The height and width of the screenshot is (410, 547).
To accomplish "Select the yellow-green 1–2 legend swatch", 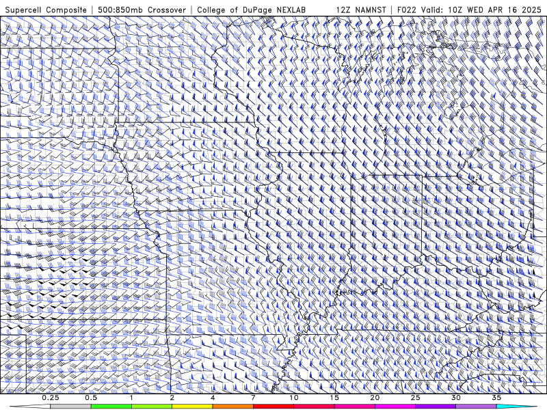I will click(x=151, y=407).
